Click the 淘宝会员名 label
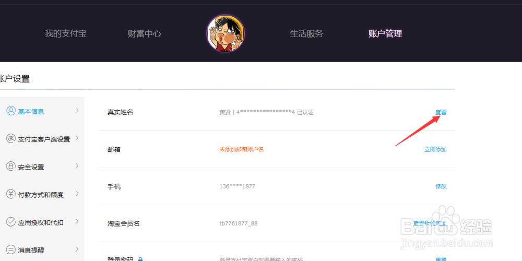This screenshot has height=261, width=522. point(124,223)
